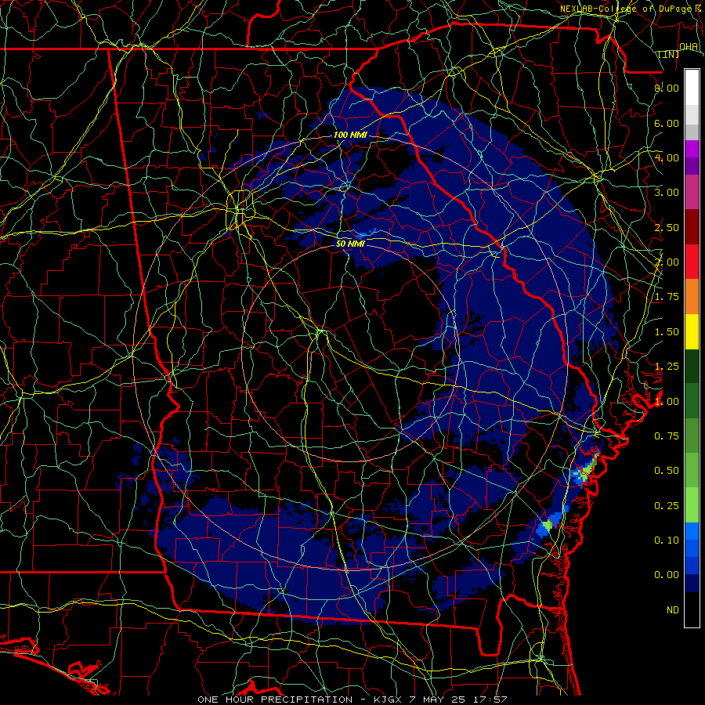Click the 50 NMI range ring label
The height and width of the screenshot is (705, 705).
[x=350, y=244]
